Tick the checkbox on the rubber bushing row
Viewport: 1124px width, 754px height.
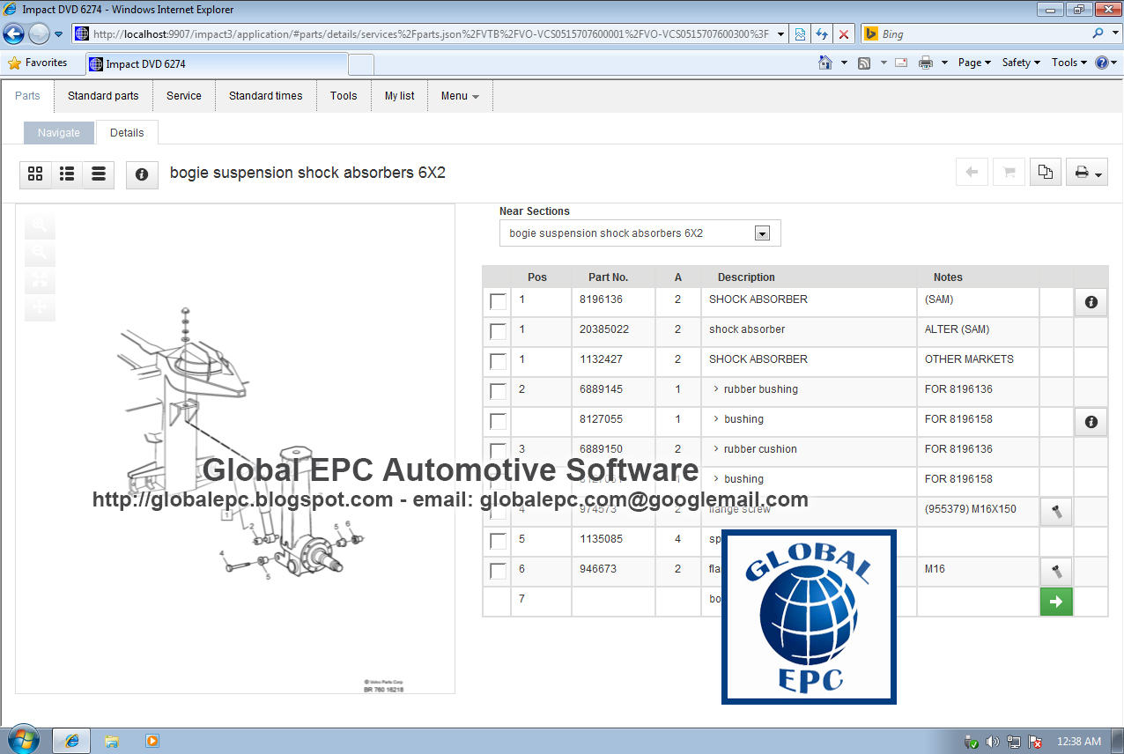pos(498,391)
